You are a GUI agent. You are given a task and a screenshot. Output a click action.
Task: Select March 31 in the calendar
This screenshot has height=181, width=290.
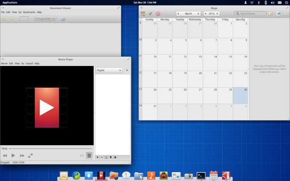pos(150,112)
